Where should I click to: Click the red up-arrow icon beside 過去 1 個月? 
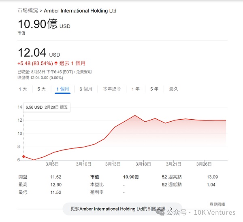tap(56, 63)
